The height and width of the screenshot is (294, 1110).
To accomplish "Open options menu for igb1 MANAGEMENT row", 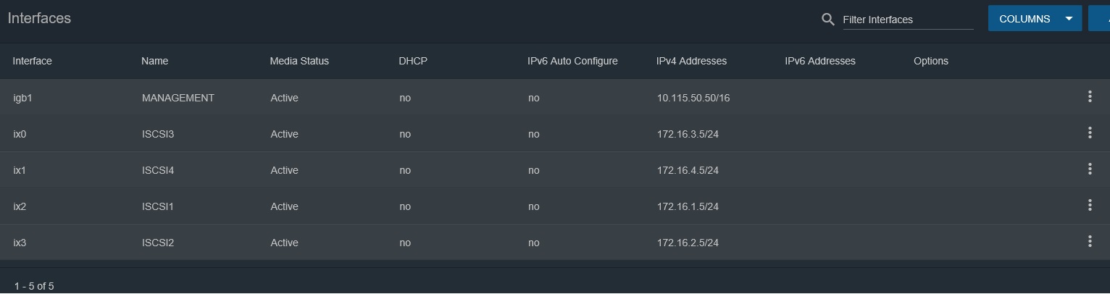I will (x=1090, y=97).
